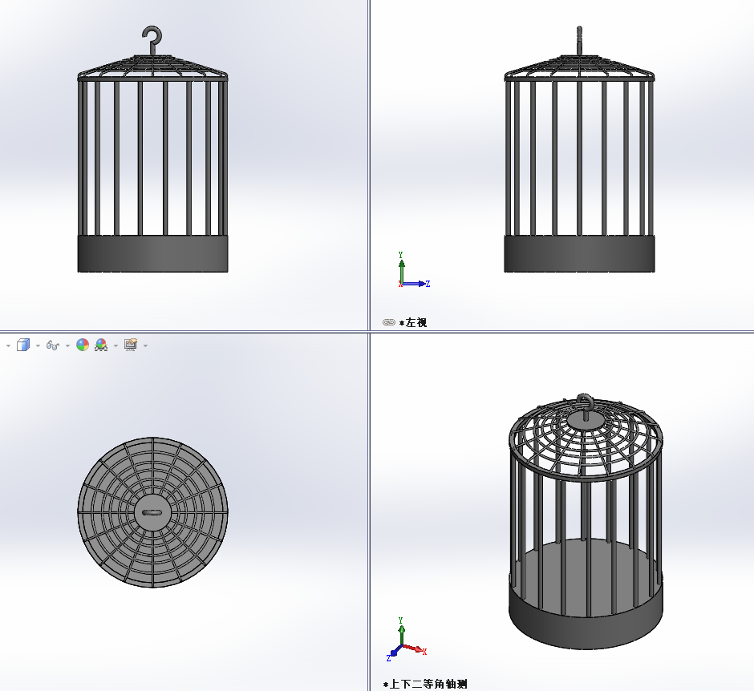Open Edit Appearance color sphere icon

tap(83, 345)
